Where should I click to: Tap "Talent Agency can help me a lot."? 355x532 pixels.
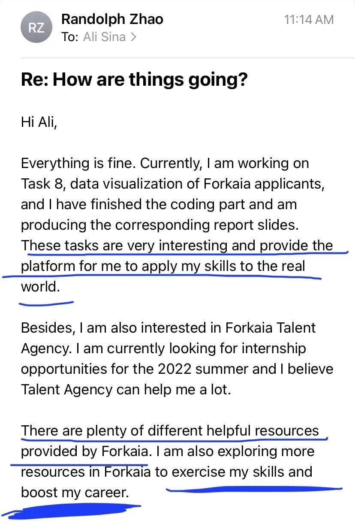pos(126,390)
